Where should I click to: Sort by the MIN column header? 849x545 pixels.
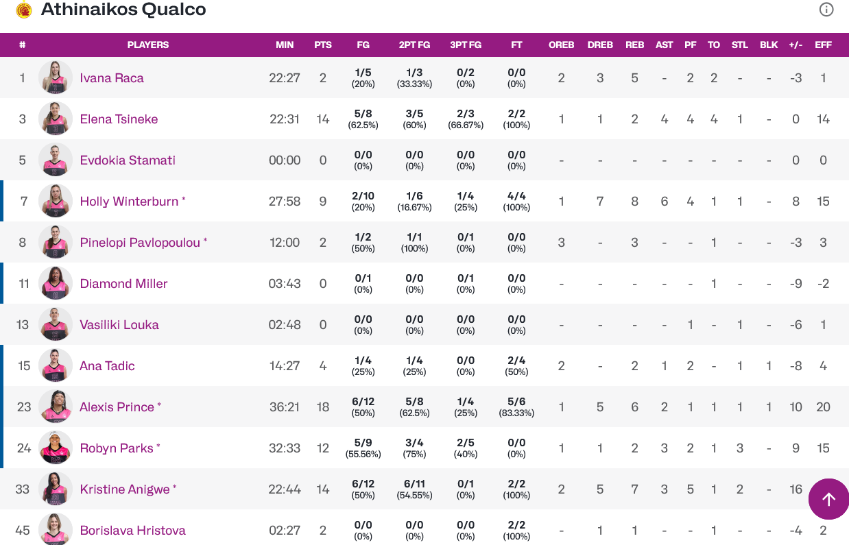pos(285,45)
